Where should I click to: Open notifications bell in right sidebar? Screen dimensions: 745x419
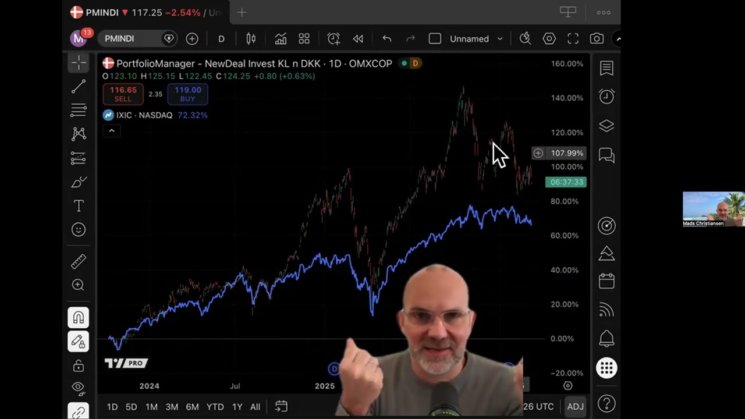tap(606, 338)
